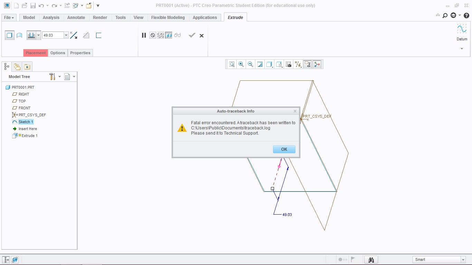Image resolution: width=472 pixels, height=265 pixels.
Task: Click the command search magnifier icon
Action: pos(445,16)
